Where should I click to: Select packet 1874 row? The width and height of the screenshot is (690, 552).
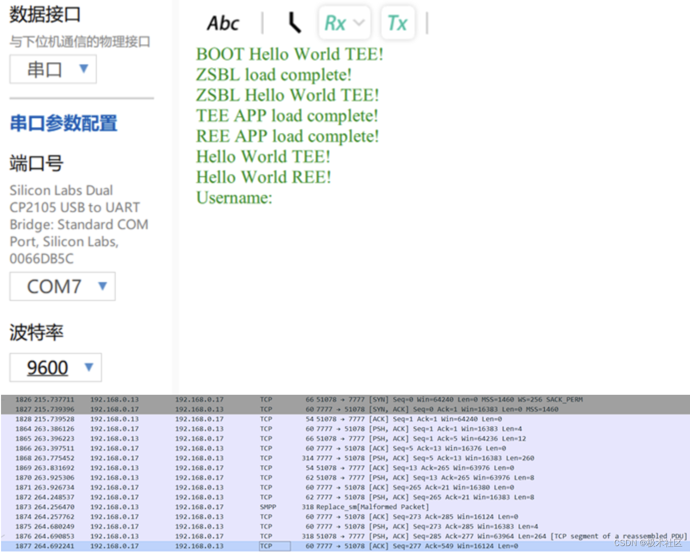[x=345, y=517]
